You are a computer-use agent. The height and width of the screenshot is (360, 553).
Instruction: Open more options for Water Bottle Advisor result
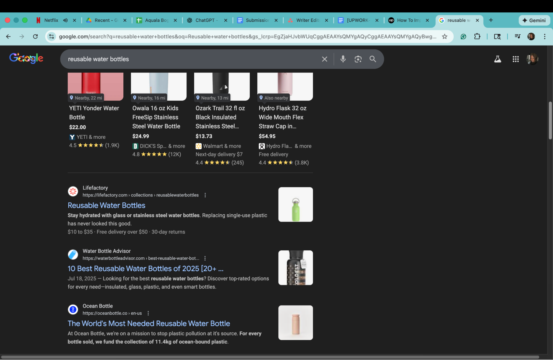coord(205,258)
